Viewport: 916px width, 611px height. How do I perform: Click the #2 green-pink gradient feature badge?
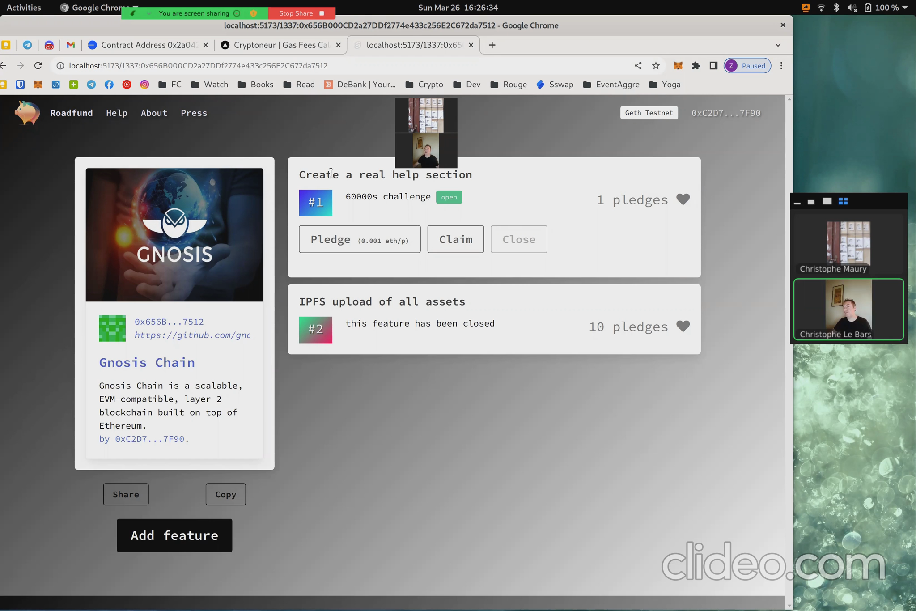[315, 330]
